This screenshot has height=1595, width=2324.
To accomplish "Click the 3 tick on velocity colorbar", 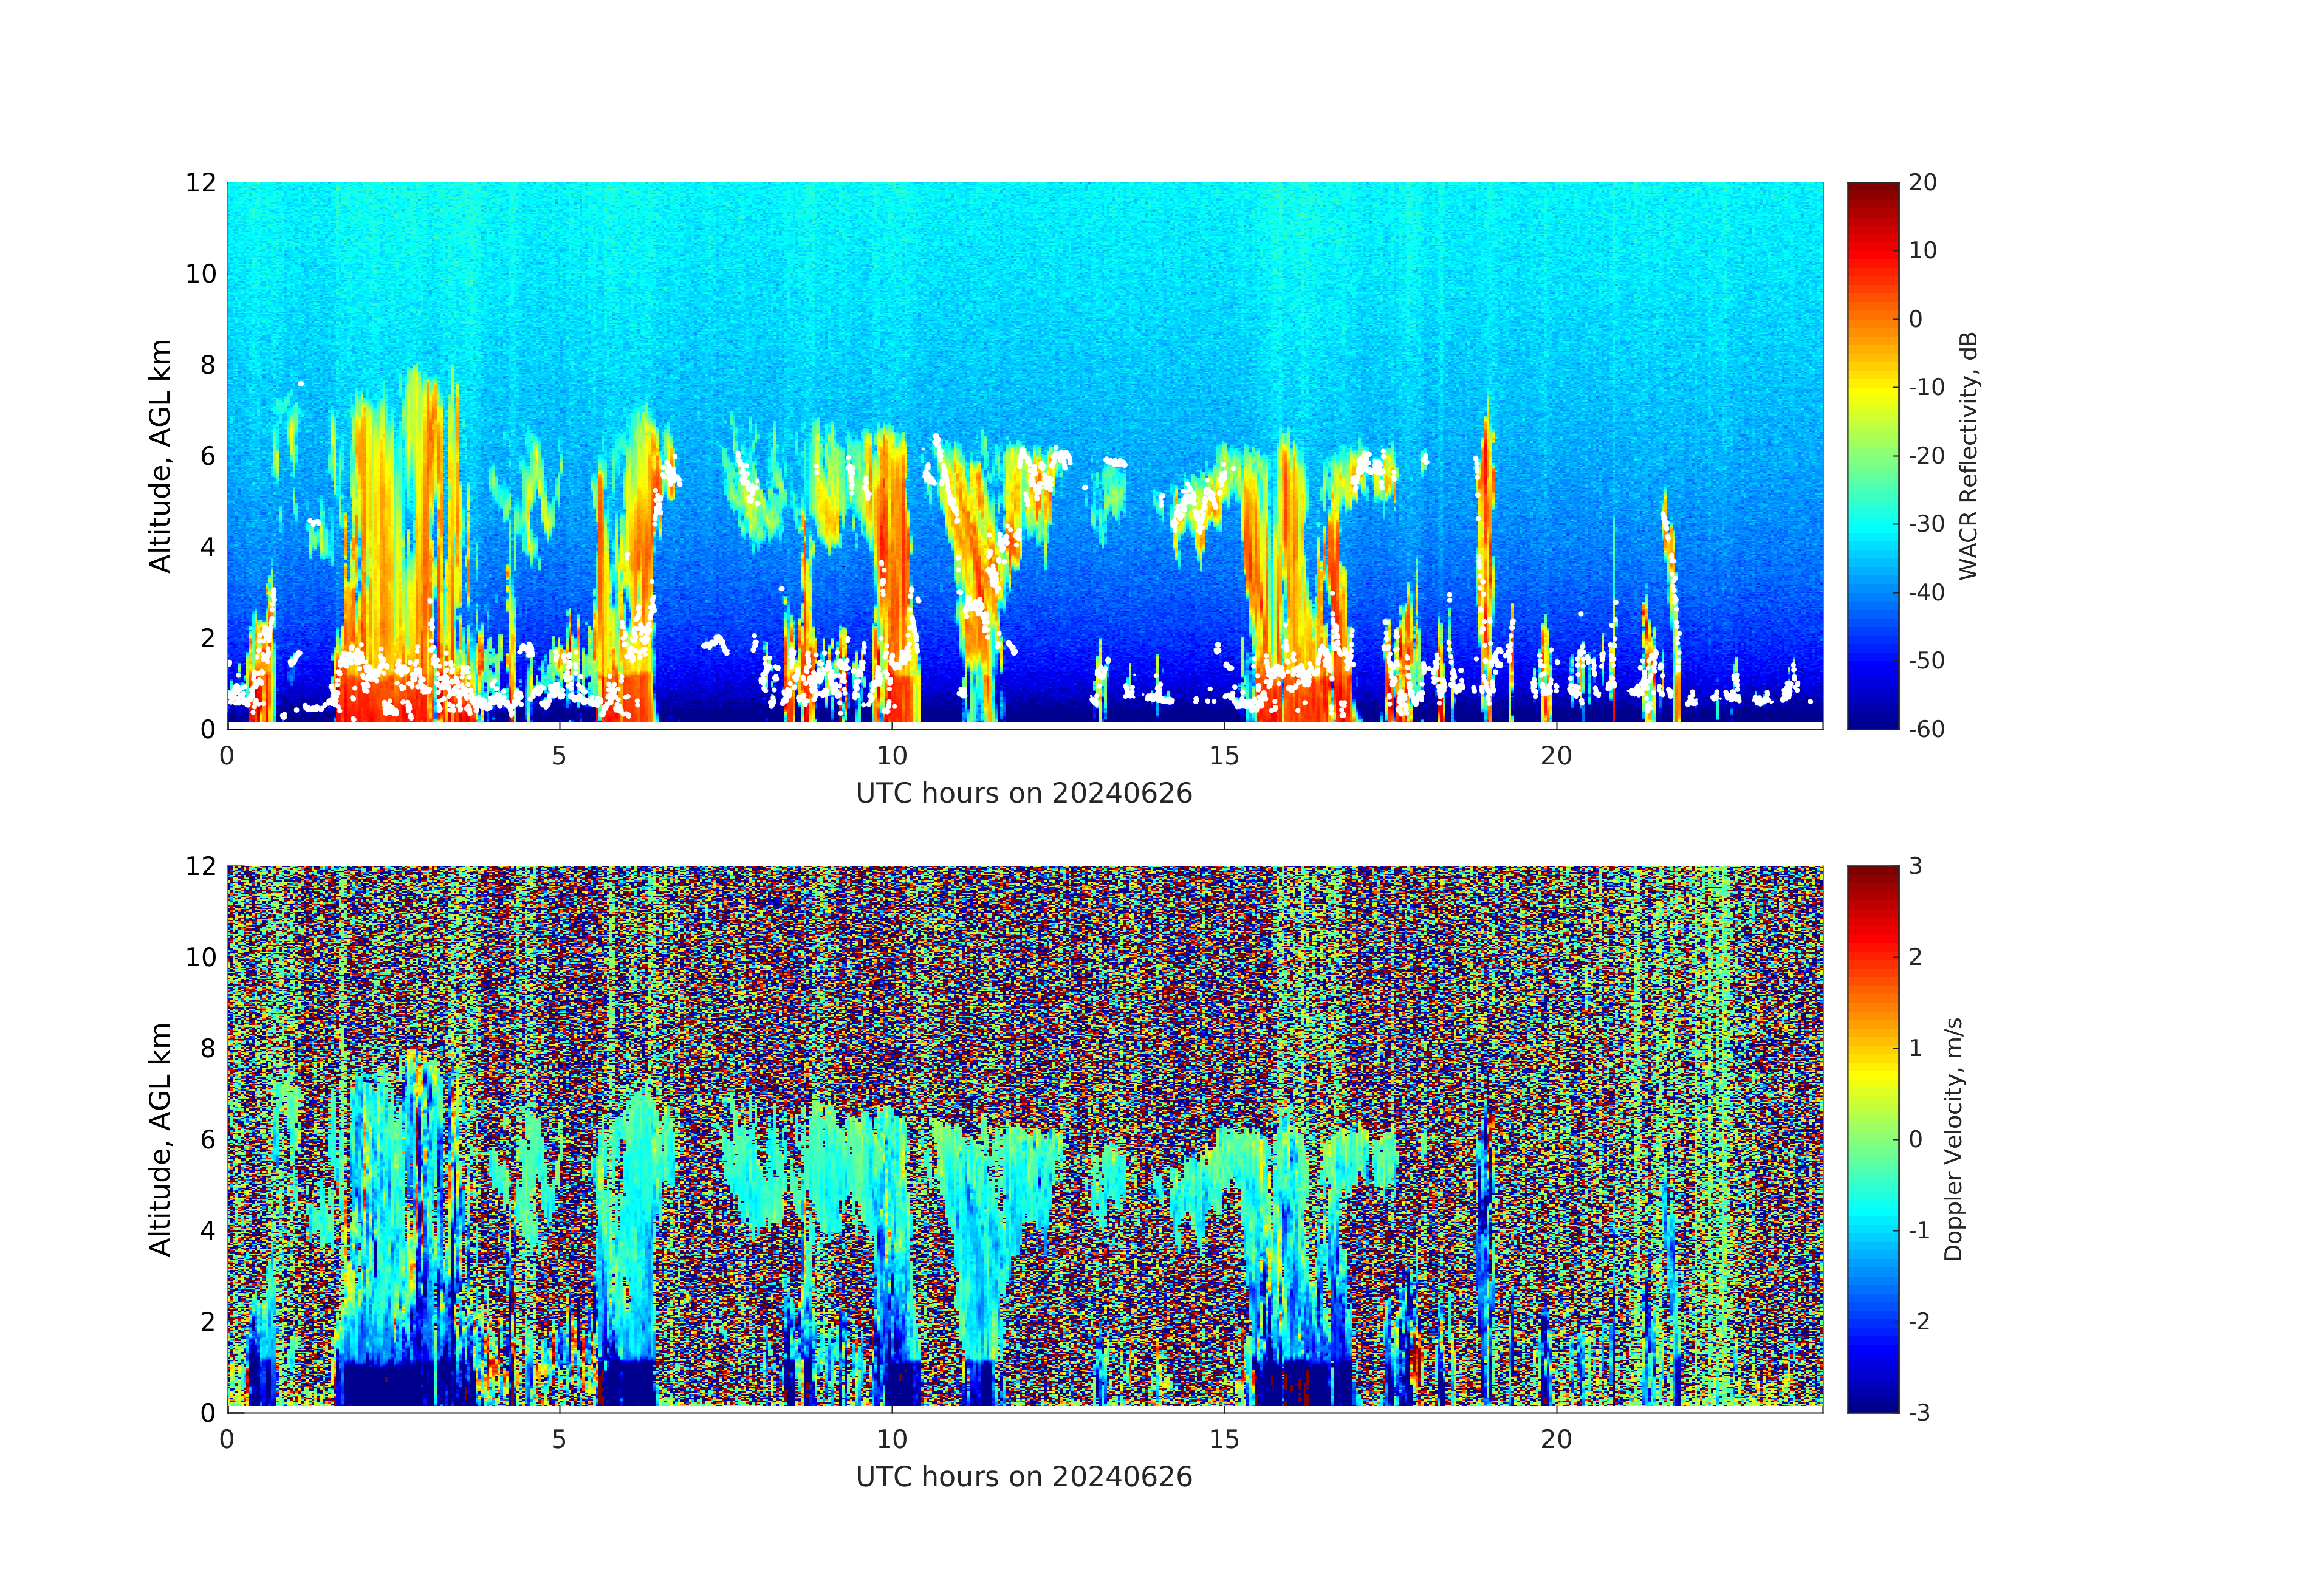I will (1915, 866).
